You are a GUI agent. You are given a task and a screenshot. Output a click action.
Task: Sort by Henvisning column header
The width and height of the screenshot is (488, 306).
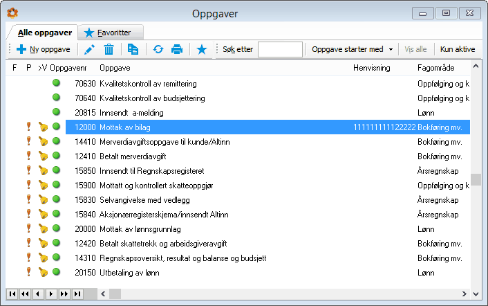[372, 68]
